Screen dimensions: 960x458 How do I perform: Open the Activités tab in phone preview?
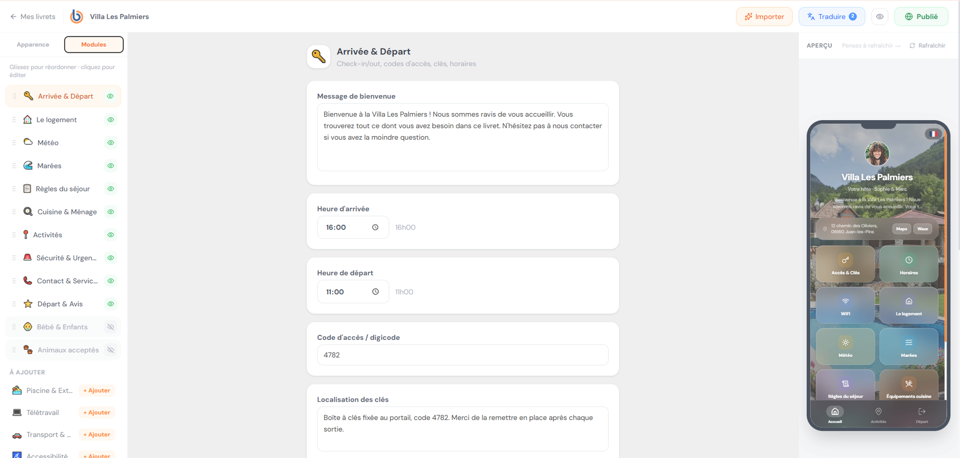878,415
